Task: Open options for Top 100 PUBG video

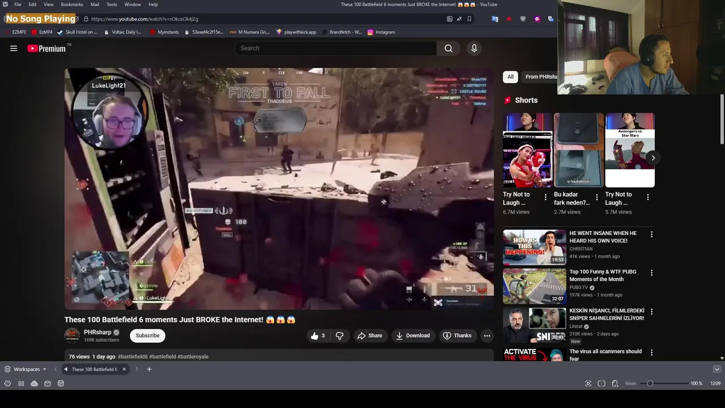Action: tap(651, 273)
